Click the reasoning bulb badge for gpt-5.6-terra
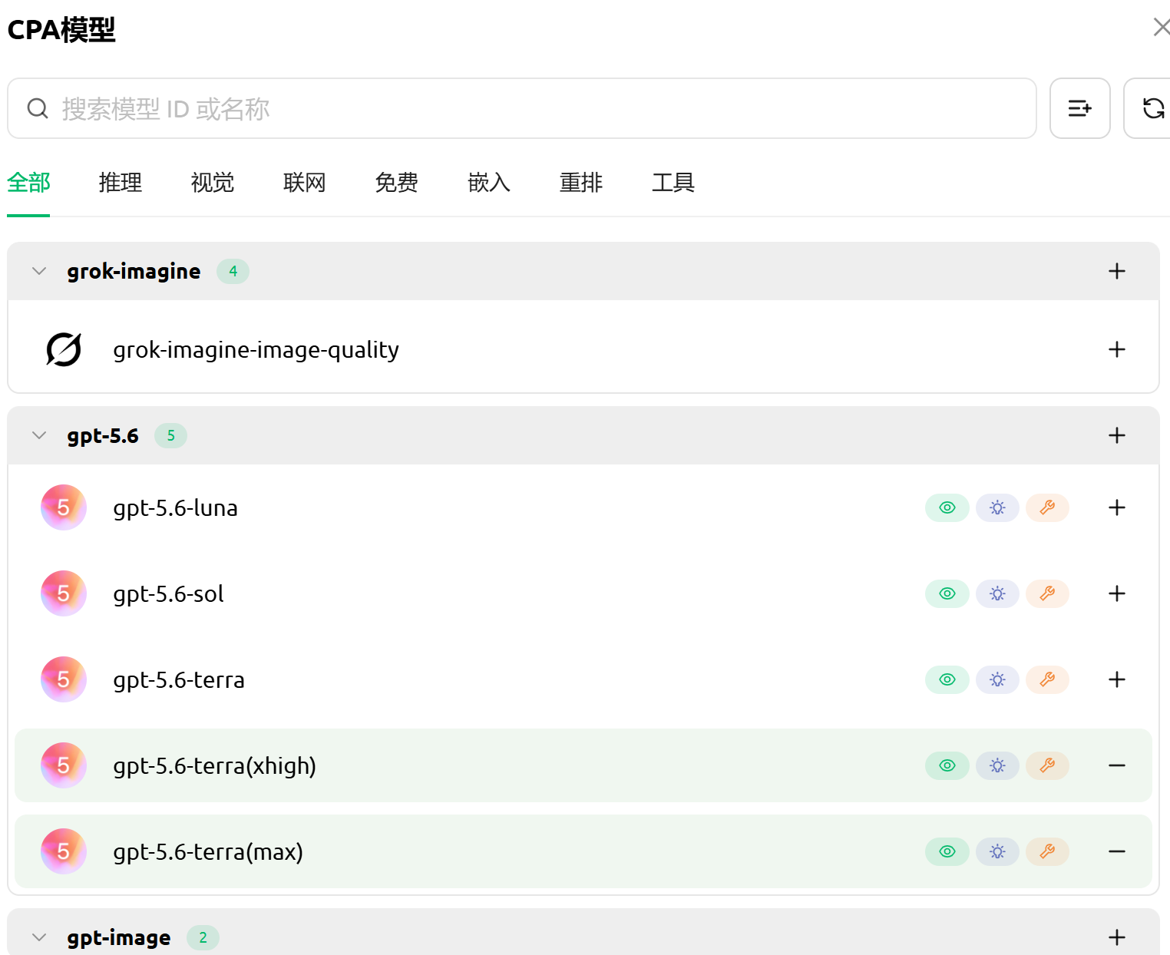Screen dimensions: 1170x955 pyautogui.click(x=997, y=679)
